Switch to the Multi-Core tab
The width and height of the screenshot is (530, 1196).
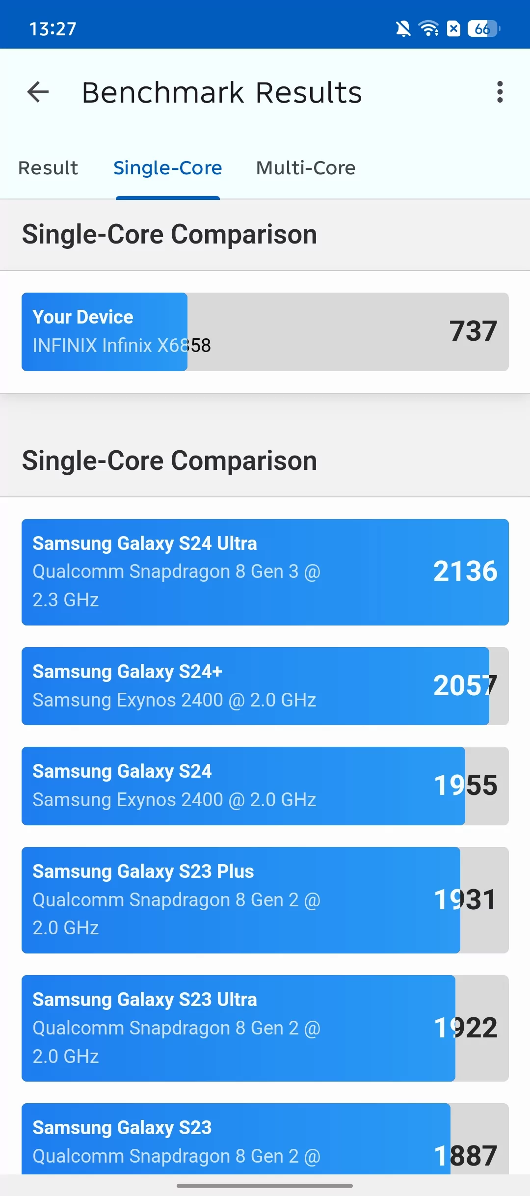tap(306, 168)
